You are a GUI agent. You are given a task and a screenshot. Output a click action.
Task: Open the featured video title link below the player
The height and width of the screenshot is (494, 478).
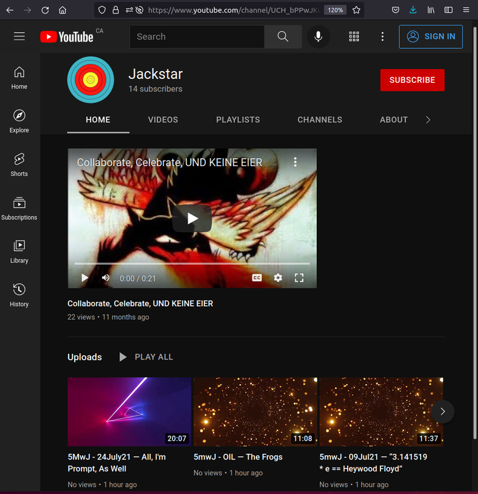pos(140,303)
